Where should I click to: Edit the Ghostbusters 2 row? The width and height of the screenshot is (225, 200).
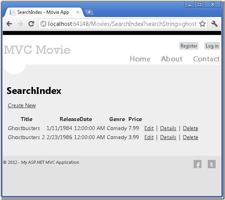tap(149, 137)
